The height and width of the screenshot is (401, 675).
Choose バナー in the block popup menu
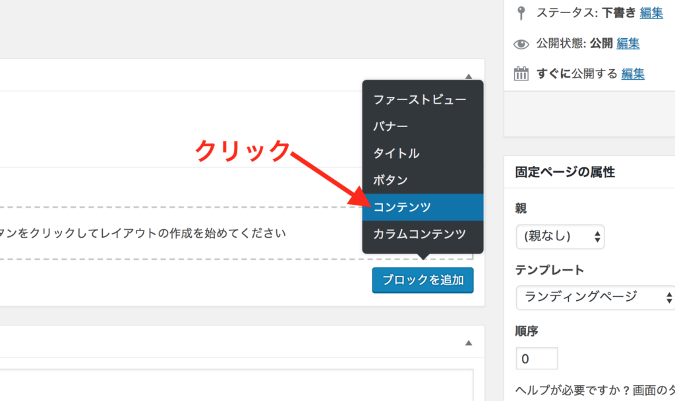pos(391,126)
